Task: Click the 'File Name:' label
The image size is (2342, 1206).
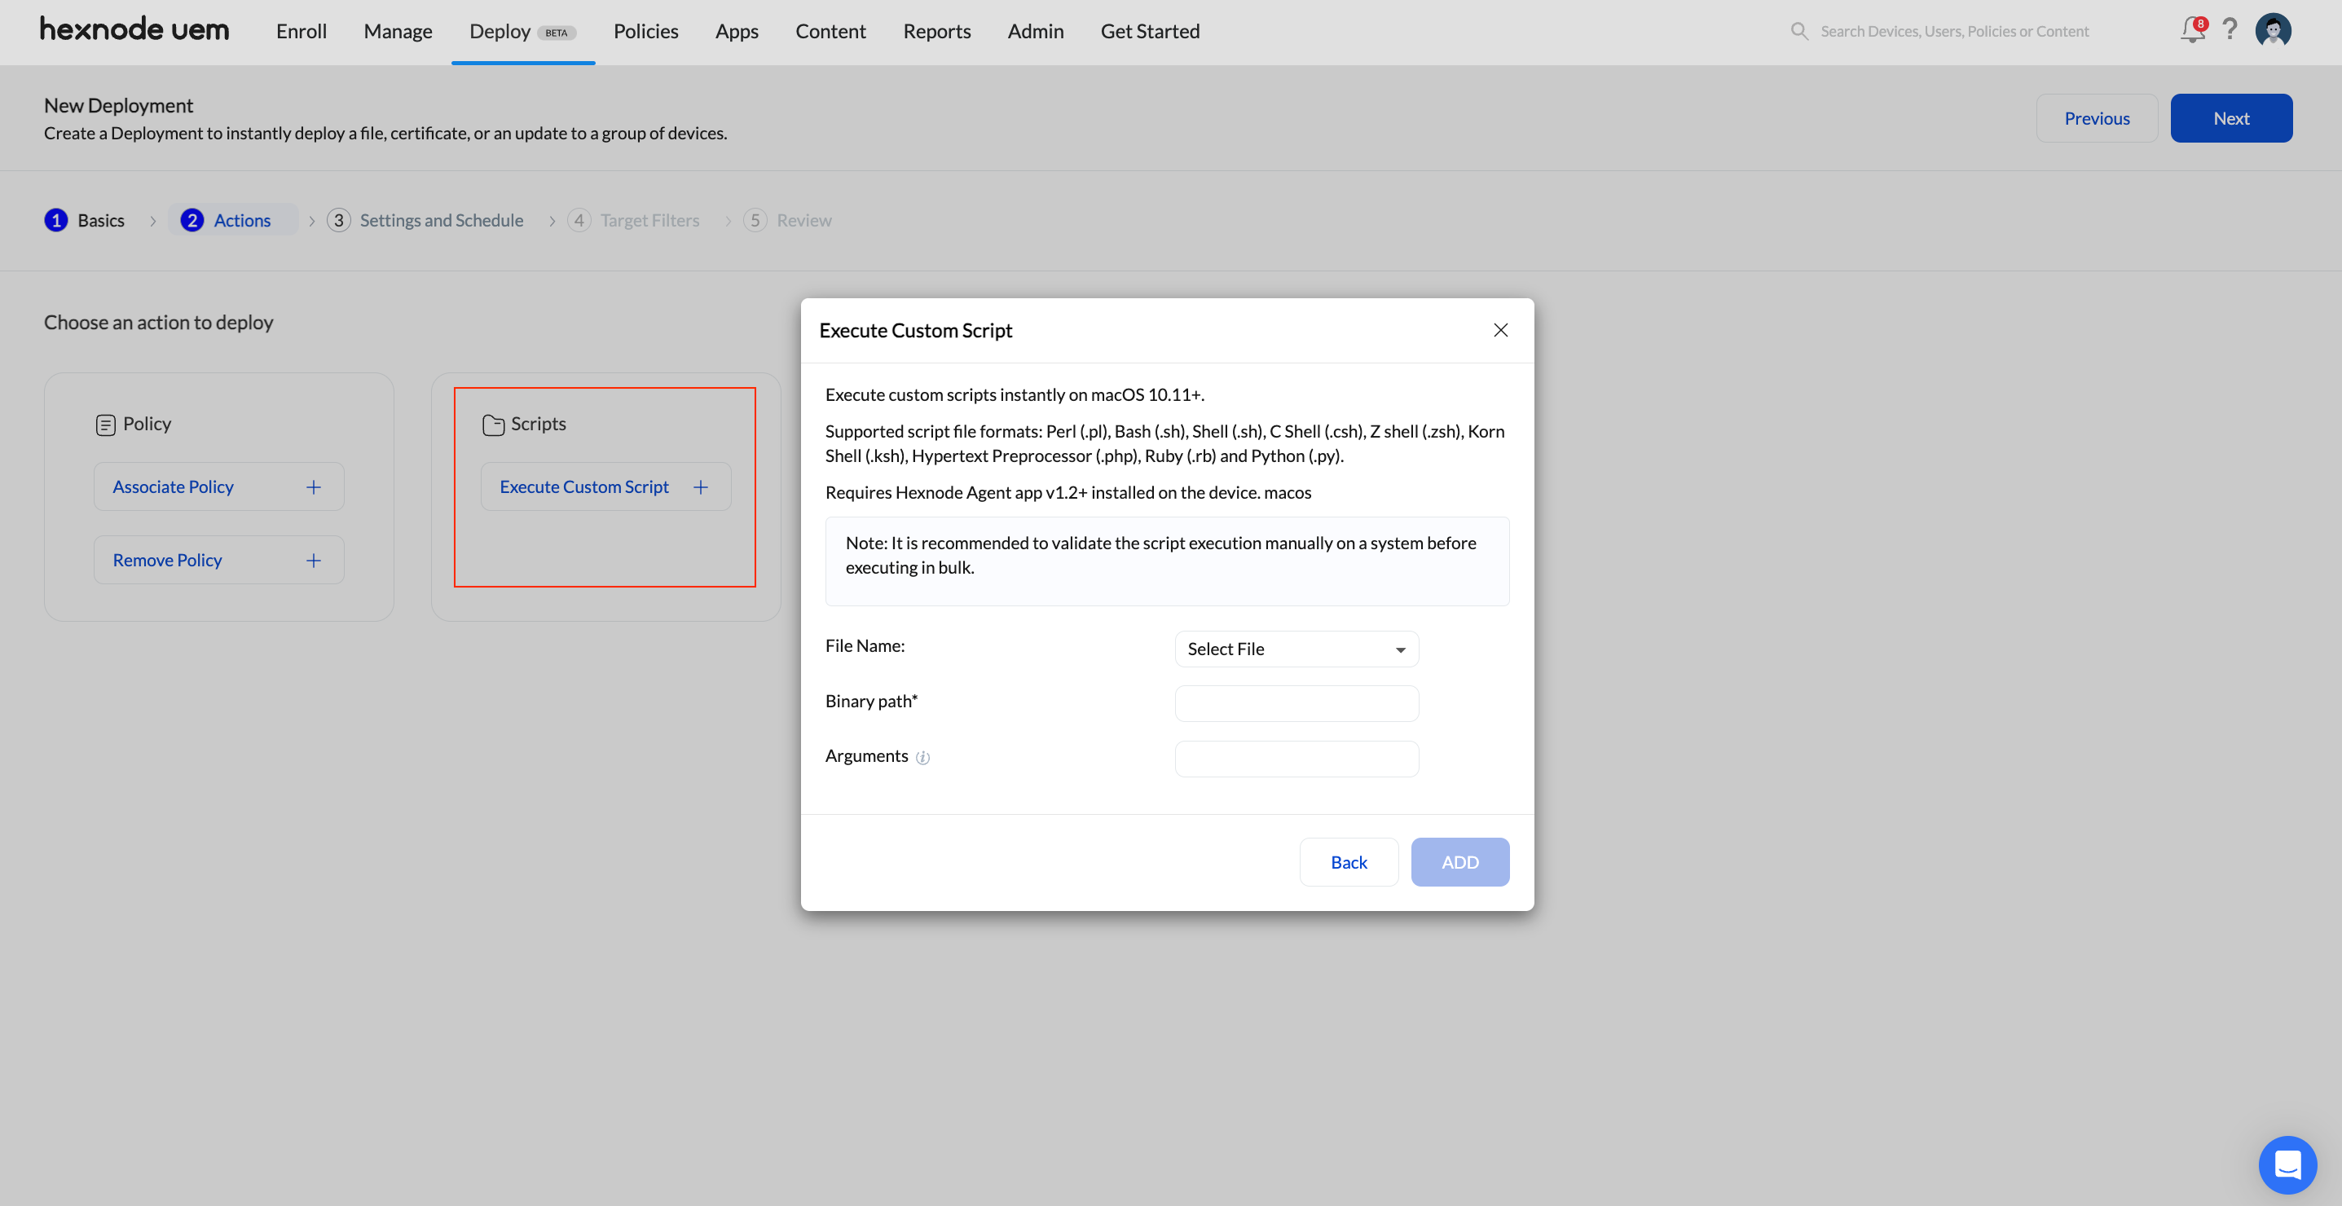Action: coord(865,646)
